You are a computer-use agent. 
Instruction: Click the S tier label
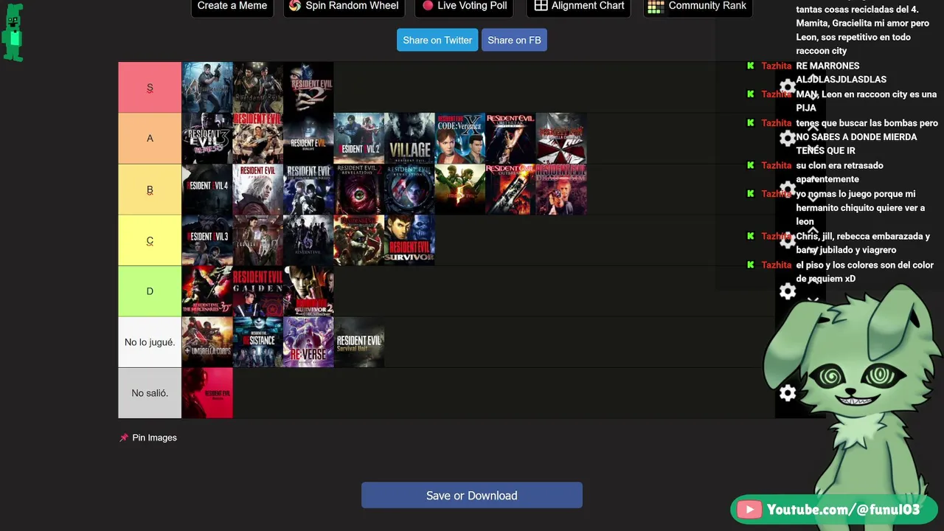(x=150, y=88)
